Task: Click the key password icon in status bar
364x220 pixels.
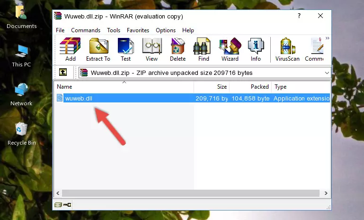Action: pyautogui.click(x=67, y=205)
